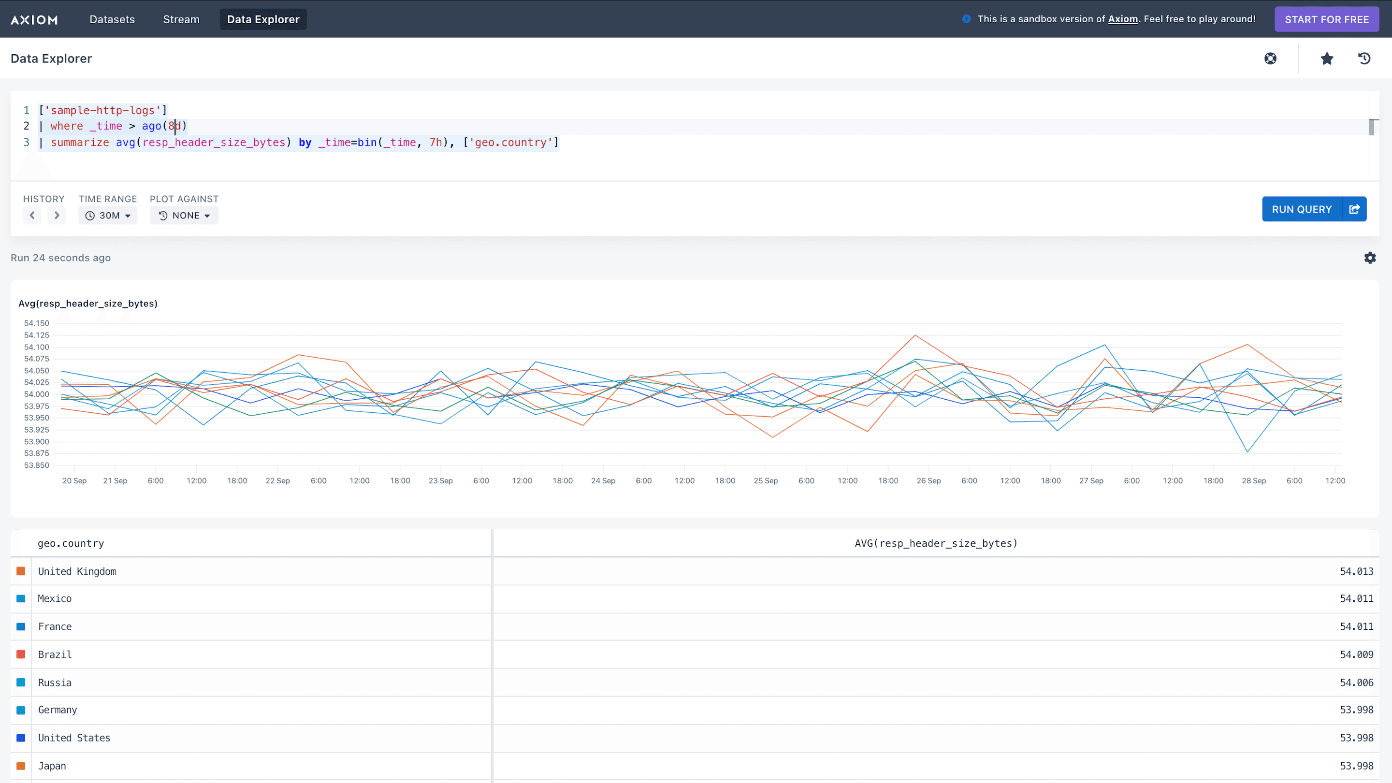This screenshot has width=1392, height=783.
Task: Open the help lifebuoy icon in Data Explorer header
Action: click(x=1271, y=58)
